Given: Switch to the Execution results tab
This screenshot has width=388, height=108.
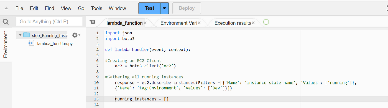Looking at the screenshot, I should pyautogui.click(x=232, y=23).
